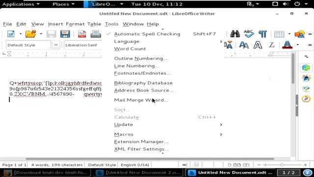Expand the Macros submenu
This screenshot has width=314, height=177.
tap(162, 134)
